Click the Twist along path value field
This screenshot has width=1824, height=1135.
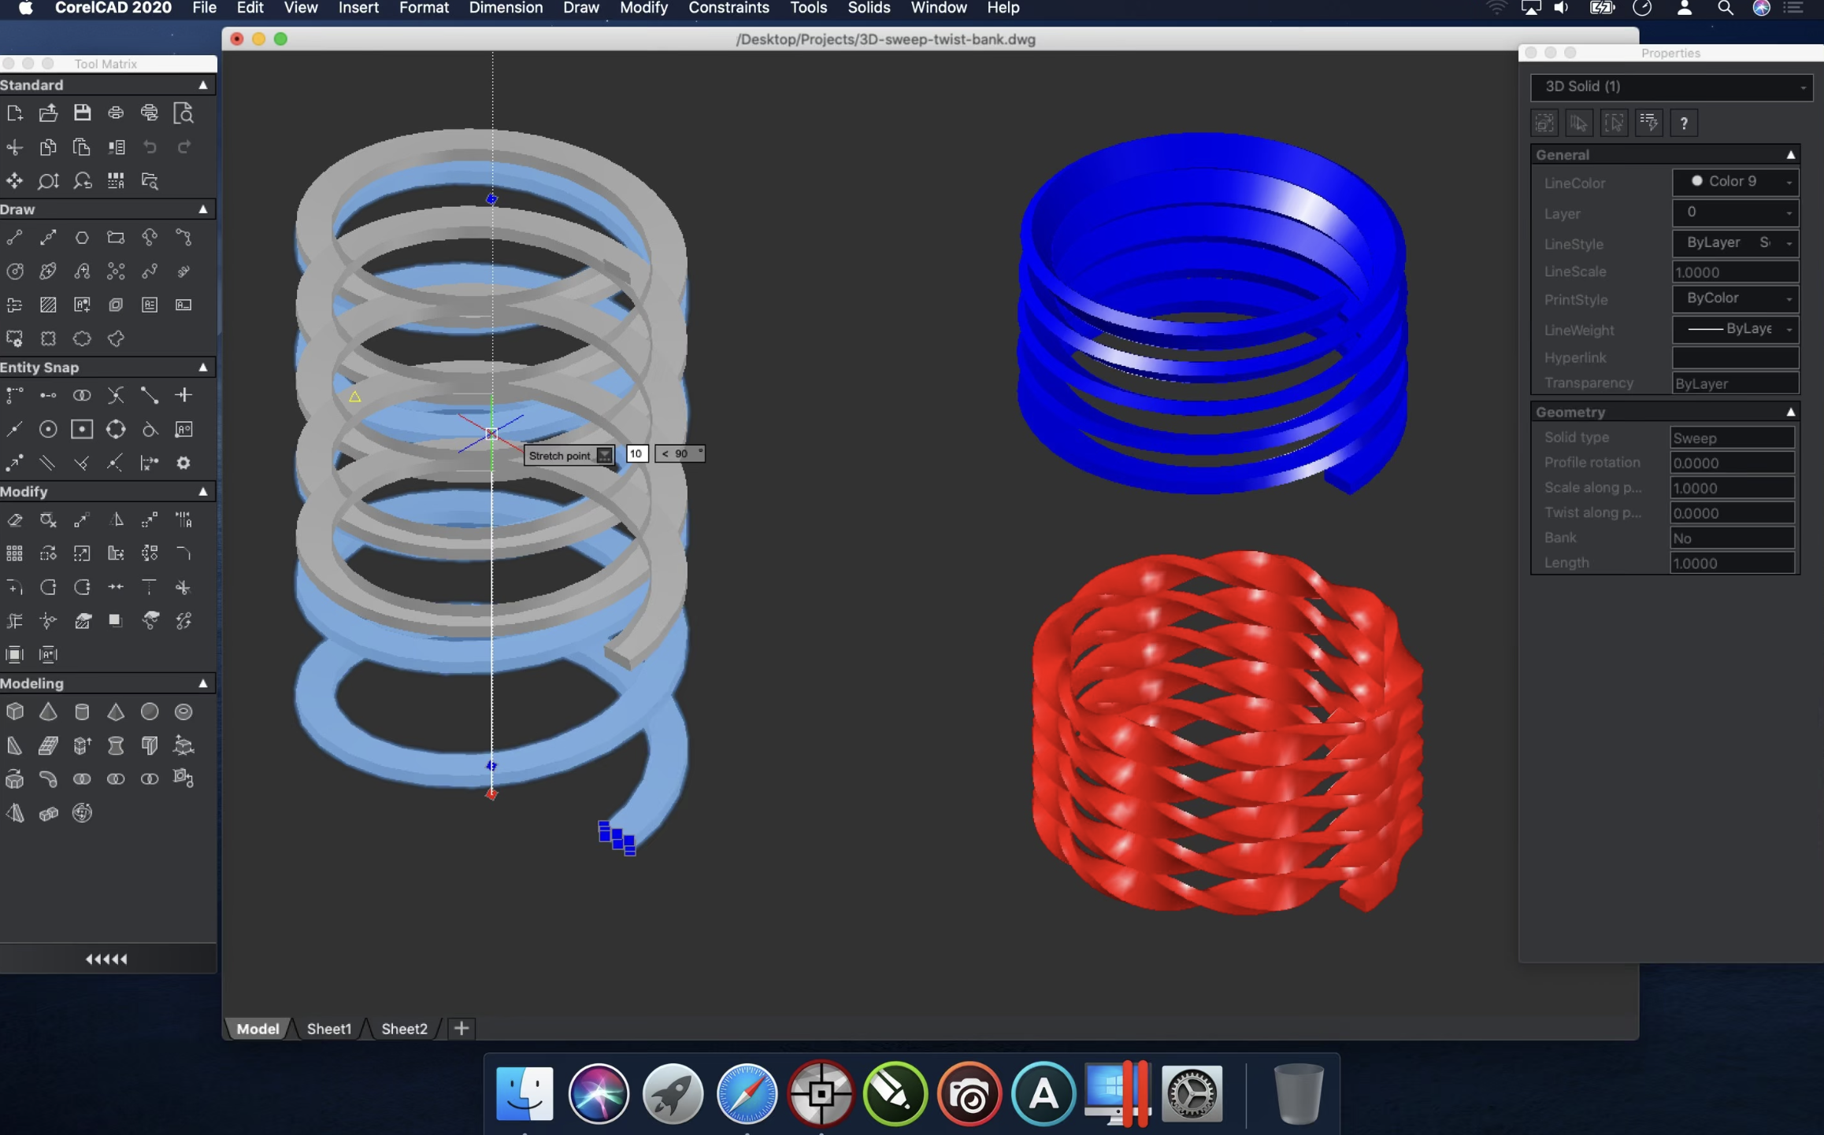point(1732,513)
